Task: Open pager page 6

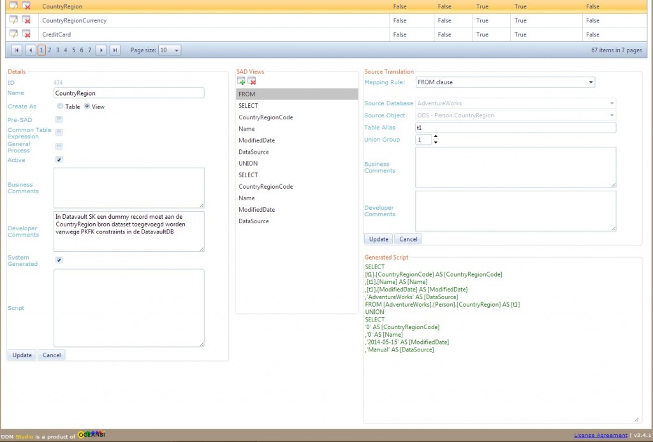Action: pos(82,50)
